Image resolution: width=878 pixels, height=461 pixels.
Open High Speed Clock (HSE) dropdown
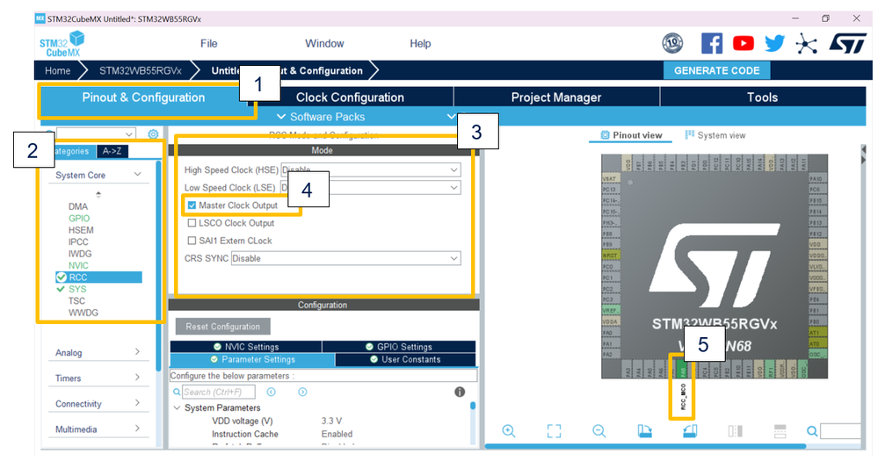[371, 169]
